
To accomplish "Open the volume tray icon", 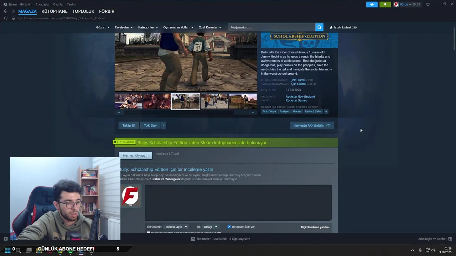I will tap(434, 250).
